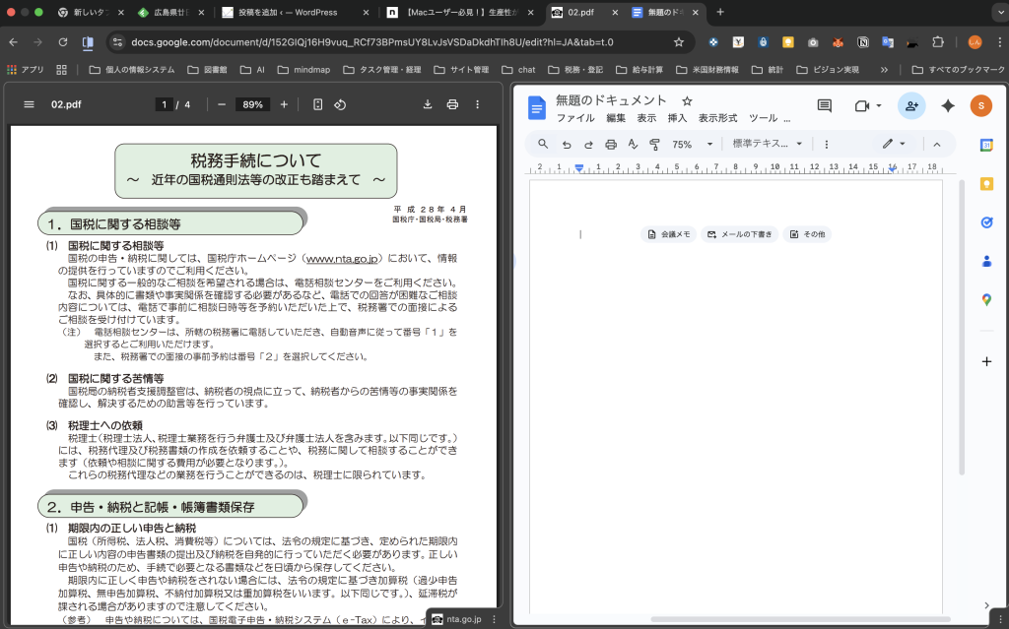1009x629 pixels.
Task: Click the PDF fit-to-page icon
Action: (x=317, y=104)
